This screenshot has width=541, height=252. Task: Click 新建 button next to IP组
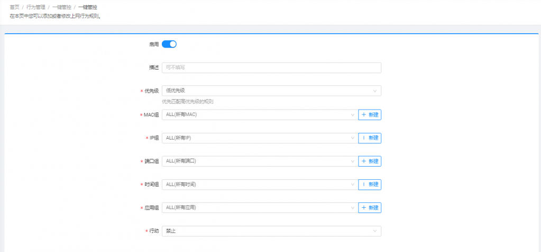[370, 138]
